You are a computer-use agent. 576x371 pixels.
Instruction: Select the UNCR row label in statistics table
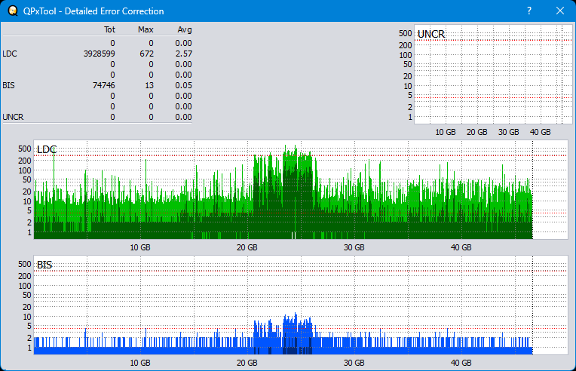tap(13, 117)
